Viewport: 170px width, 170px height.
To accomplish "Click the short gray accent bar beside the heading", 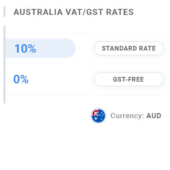I will point(4,11).
